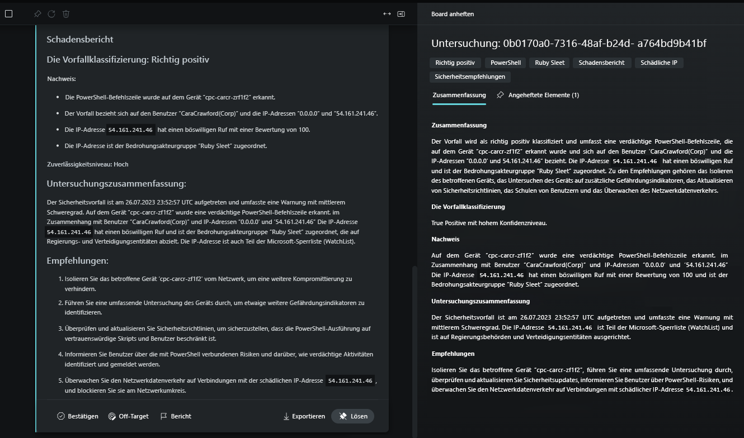Click the Bericht flag button
The image size is (744, 438).
point(176,416)
